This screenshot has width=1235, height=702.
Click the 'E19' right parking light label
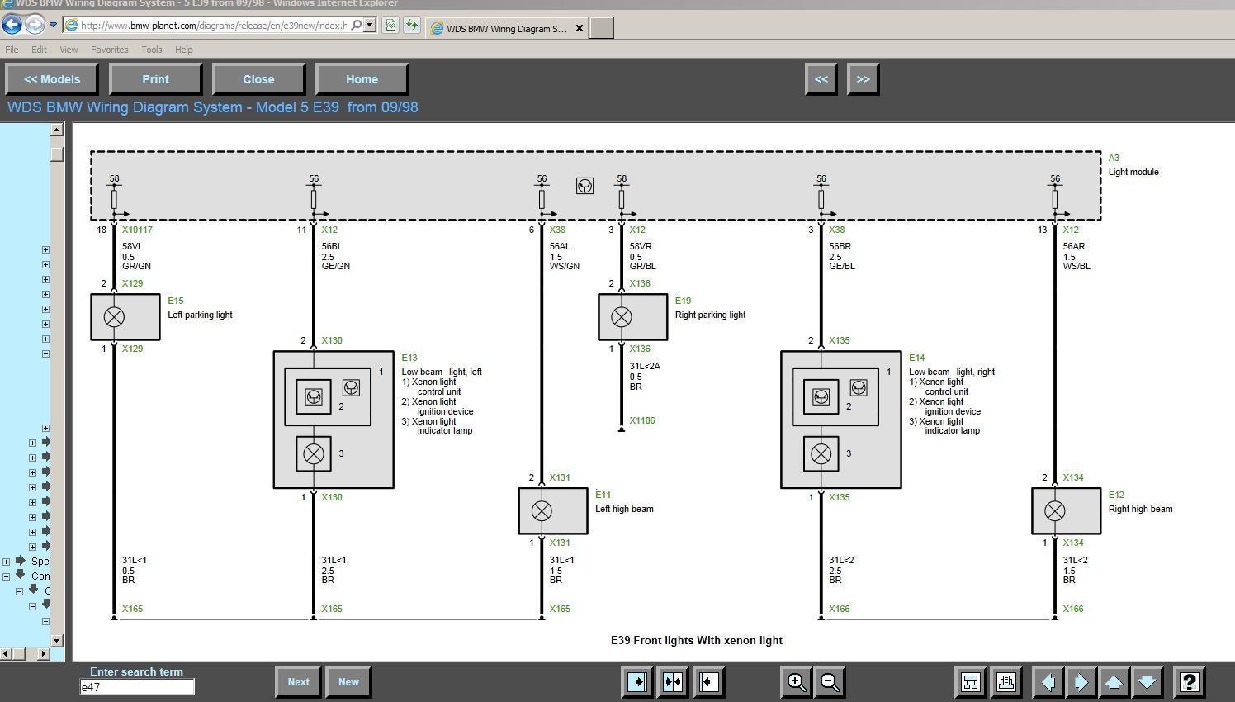[x=684, y=301]
